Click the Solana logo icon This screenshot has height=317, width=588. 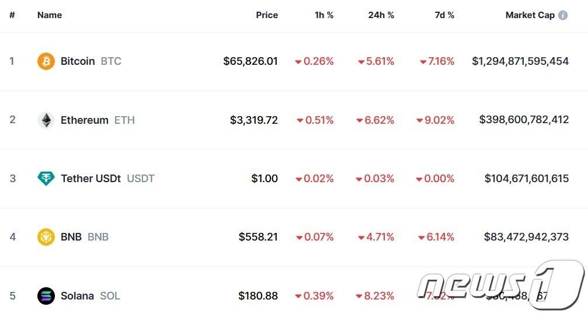point(46,296)
